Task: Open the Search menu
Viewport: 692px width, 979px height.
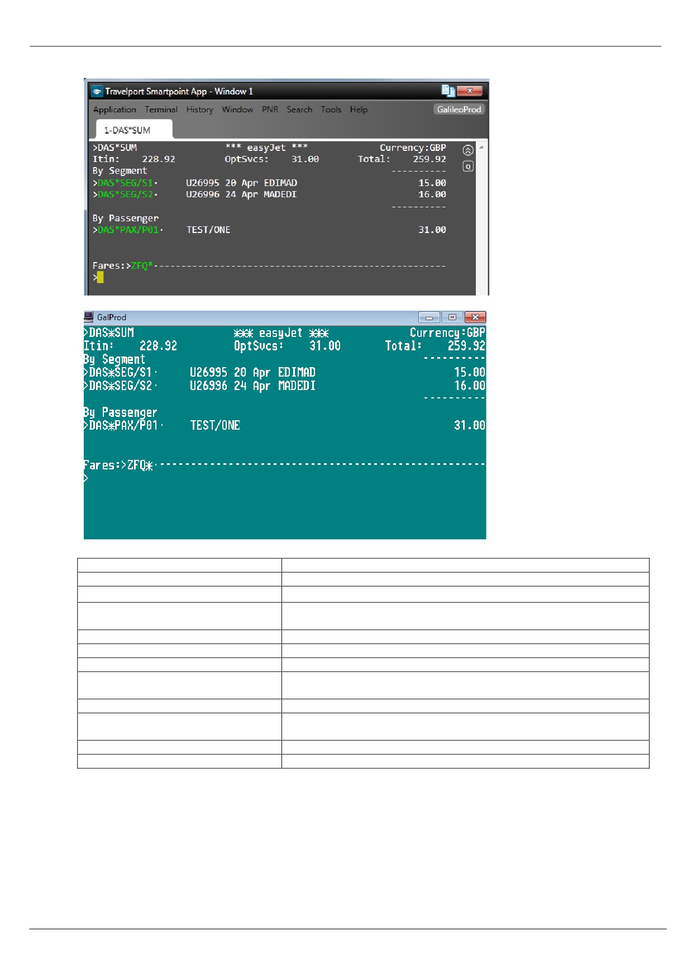Action: (299, 110)
